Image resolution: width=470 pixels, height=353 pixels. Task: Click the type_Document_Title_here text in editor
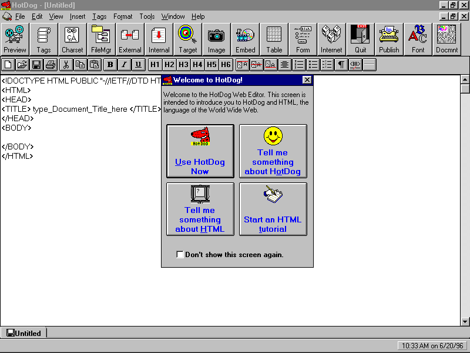[80, 109]
